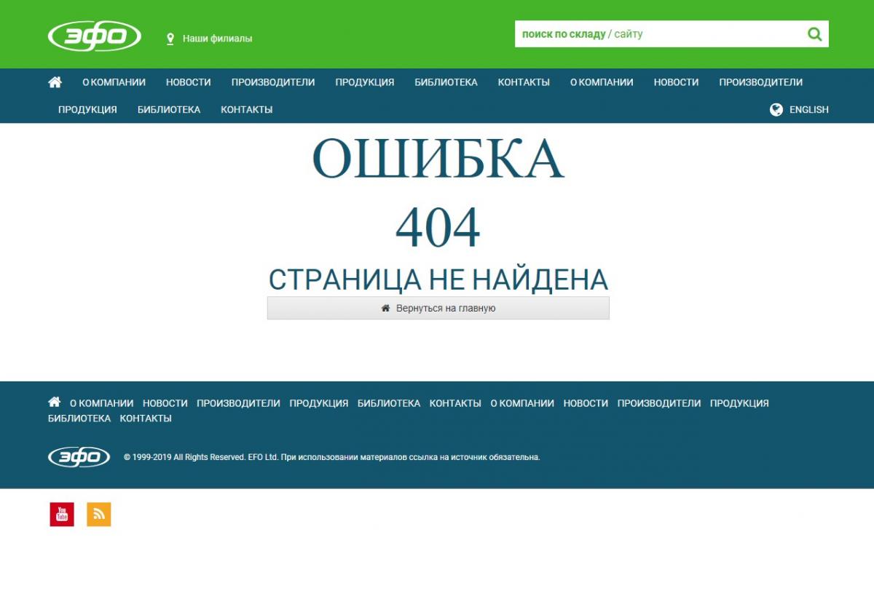Screen dimensions: 874x599
Task: Open the first ПРОИЗВОДИТЕЛИ item in the top menu
Action: [273, 82]
